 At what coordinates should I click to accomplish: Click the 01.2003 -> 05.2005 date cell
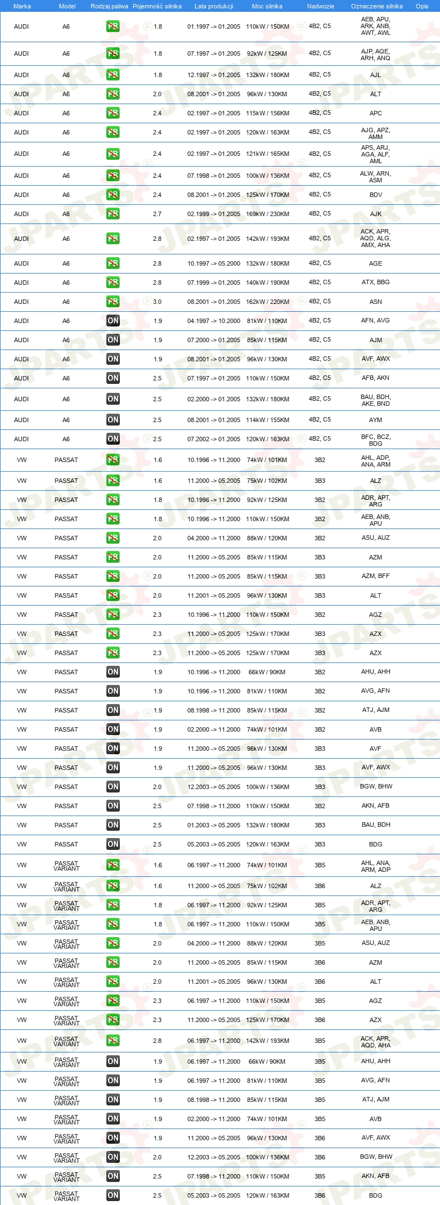[214, 825]
